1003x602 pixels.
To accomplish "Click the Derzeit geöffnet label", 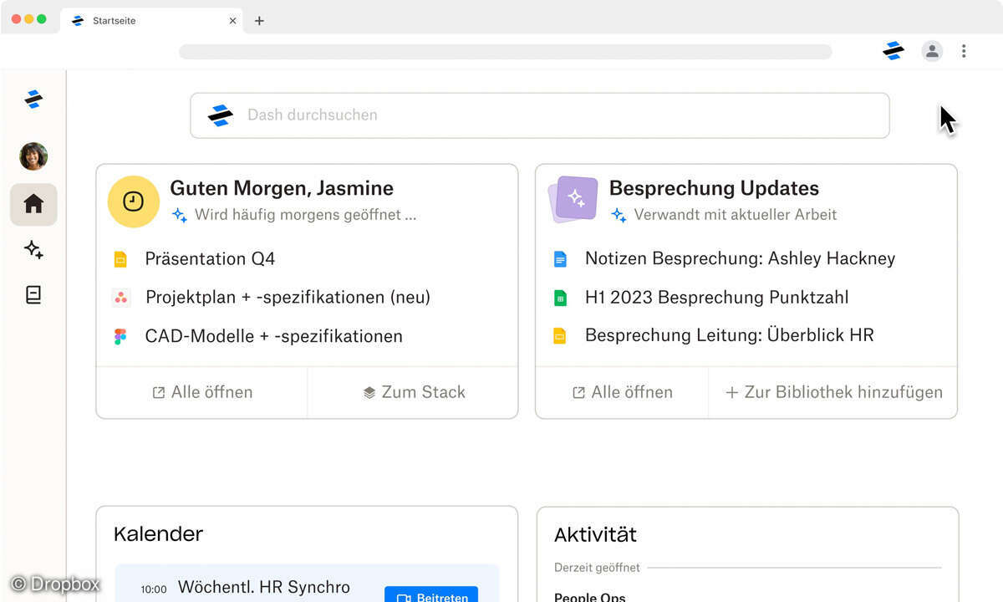I will pyautogui.click(x=597, y=568).
